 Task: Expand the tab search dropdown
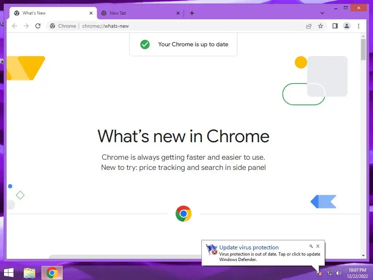pyautogui.click(x=322, y=13)
